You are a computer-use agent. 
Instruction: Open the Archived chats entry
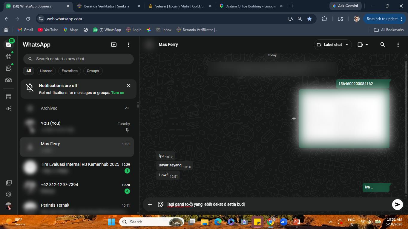point(77,108)
